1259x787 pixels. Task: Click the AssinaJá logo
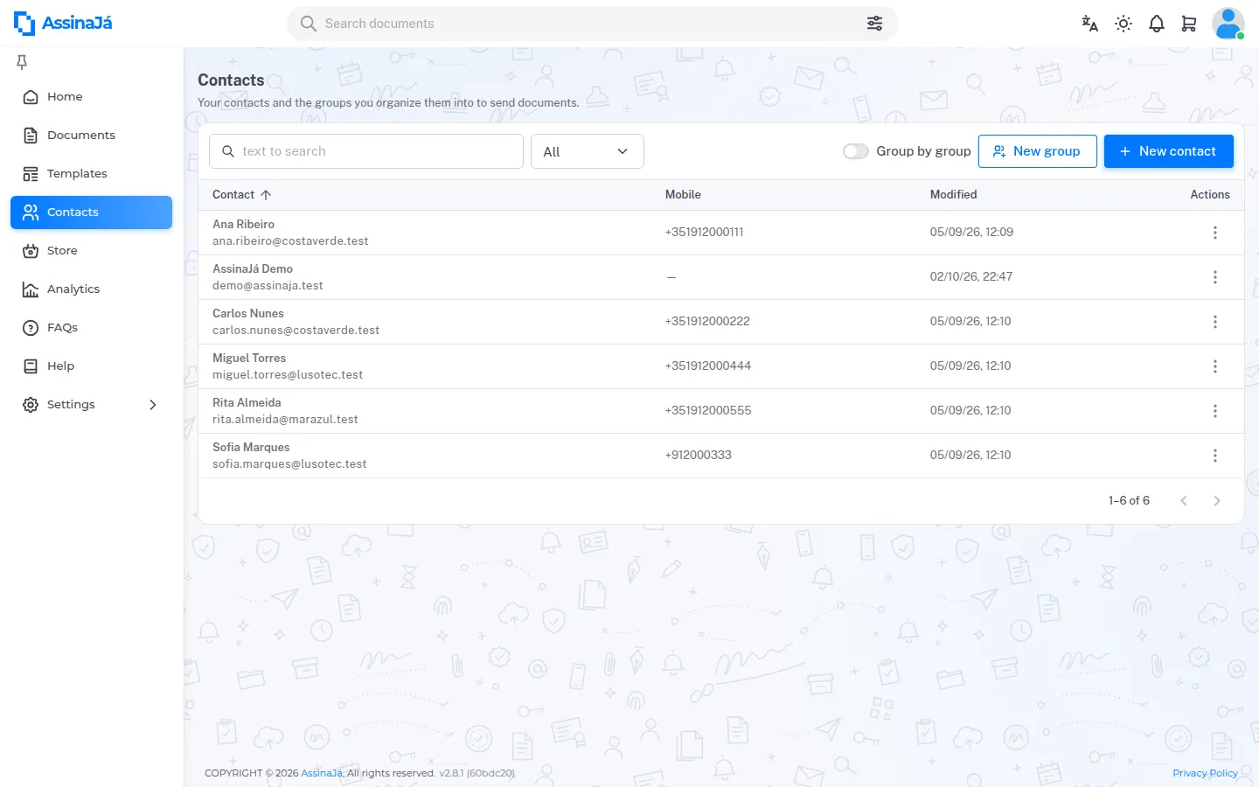(x=63, y=24)
